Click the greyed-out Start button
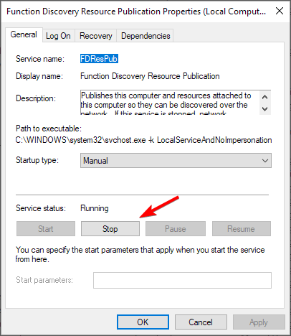This screenshot has width=291, height=336. tap(46, 229)
